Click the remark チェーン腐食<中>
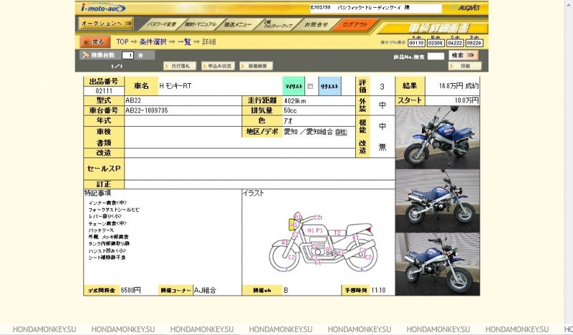The image size is (573, 335). click(107, 223)
